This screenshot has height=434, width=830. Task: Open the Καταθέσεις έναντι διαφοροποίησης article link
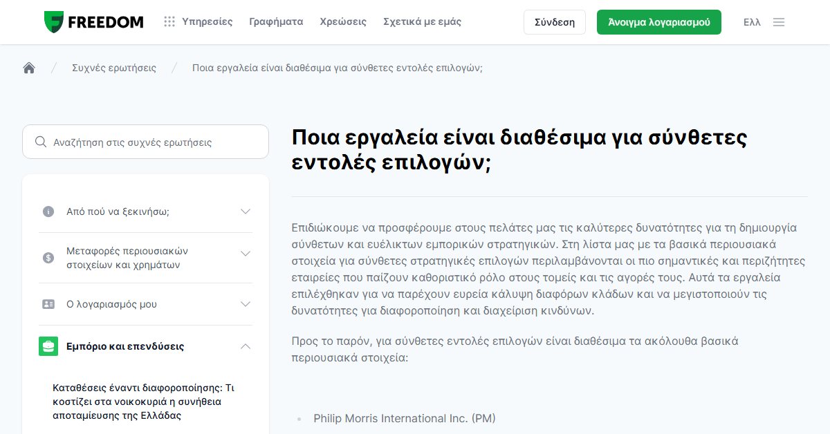point(144,402)
